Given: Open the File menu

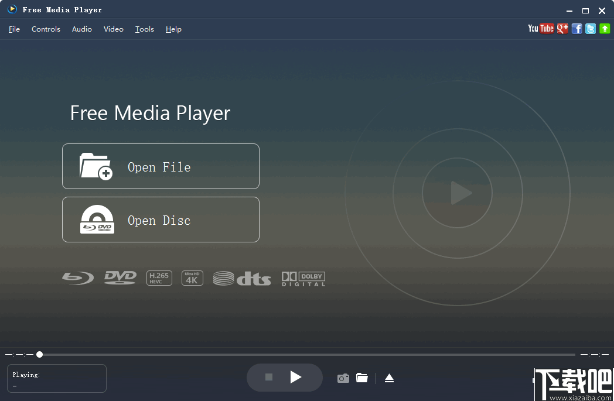Looking at the screenshot, I should point(14,29).
